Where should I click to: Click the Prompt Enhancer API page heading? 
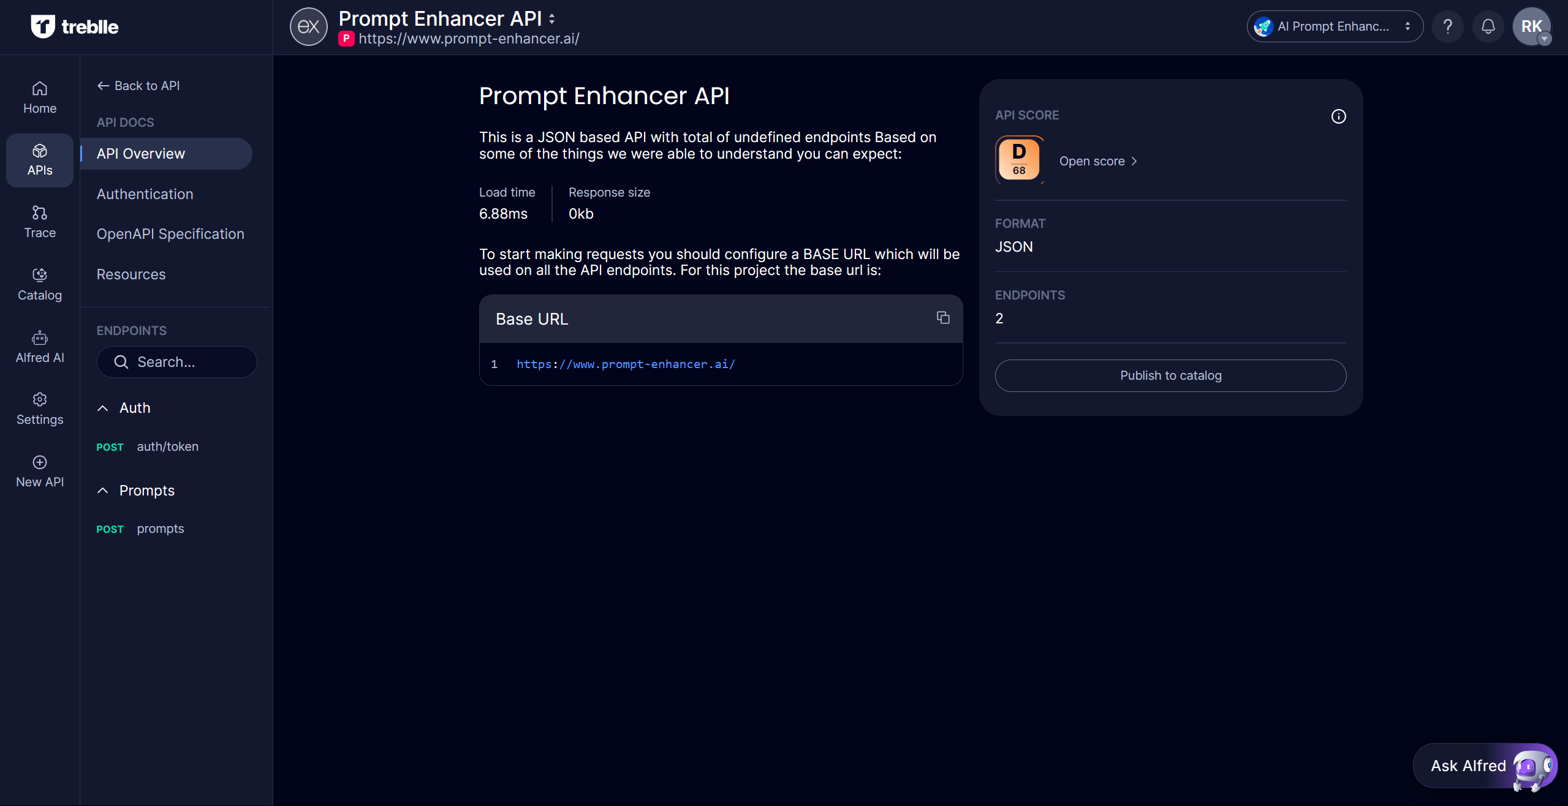coord(604,96)
